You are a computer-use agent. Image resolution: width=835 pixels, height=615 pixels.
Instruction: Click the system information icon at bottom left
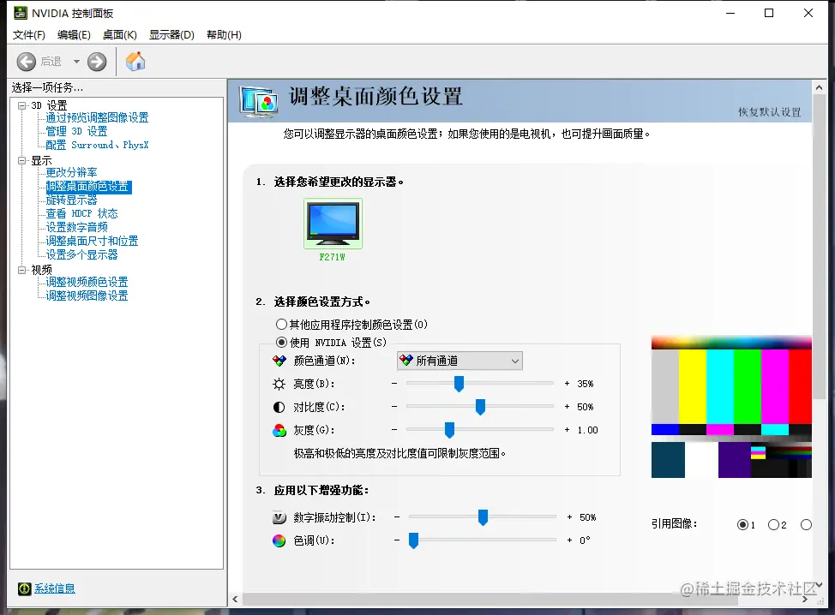tap(25, 588)
